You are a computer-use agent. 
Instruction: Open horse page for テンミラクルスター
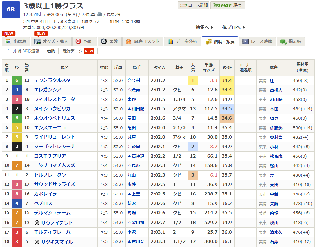(x=55, y=80)
